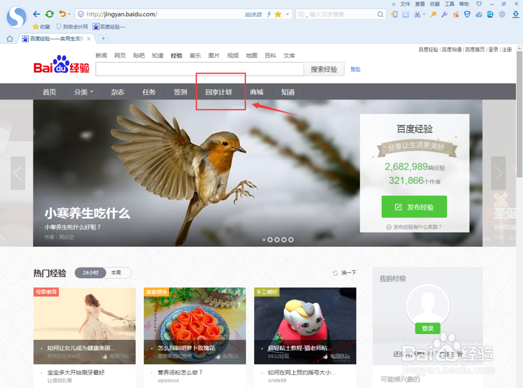The width and height of the screenshot is (523, 388).
Task: Click the magnifier icon in the browser search box
Action: point(380,14)
